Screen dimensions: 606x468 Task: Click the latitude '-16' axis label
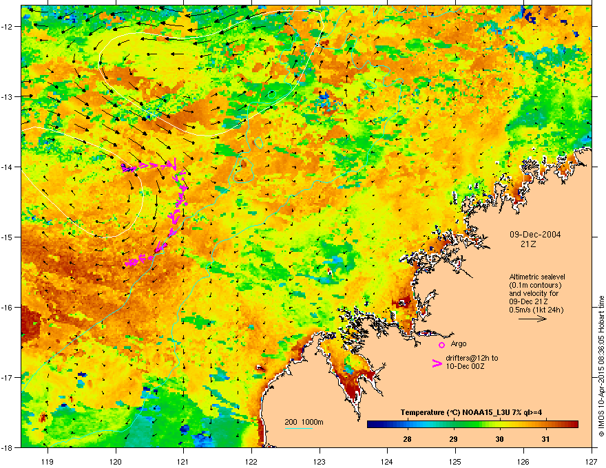coord(8,308)
